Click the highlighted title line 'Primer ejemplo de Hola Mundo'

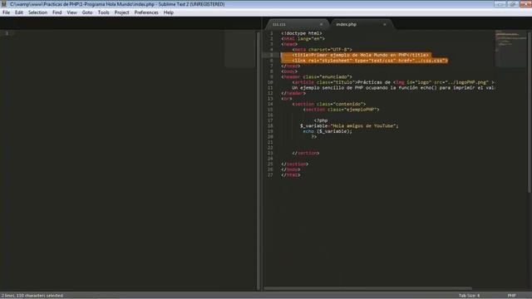[361, 55]
